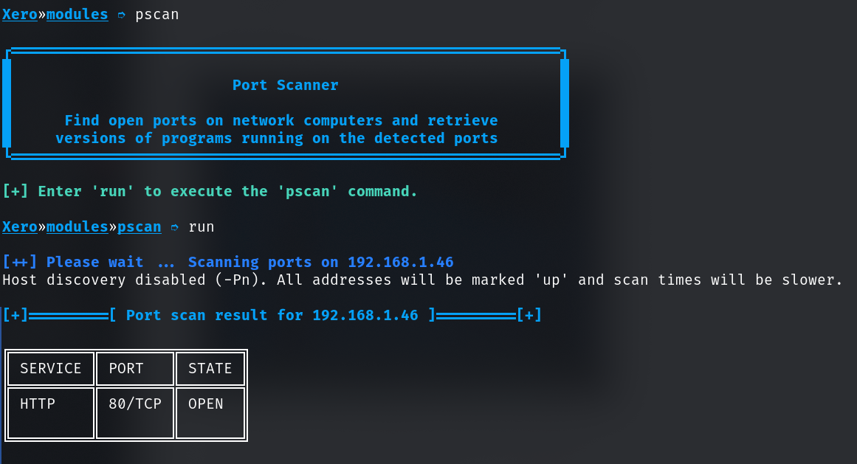Click the thick left bar of the banner box

tap(7, 103)
